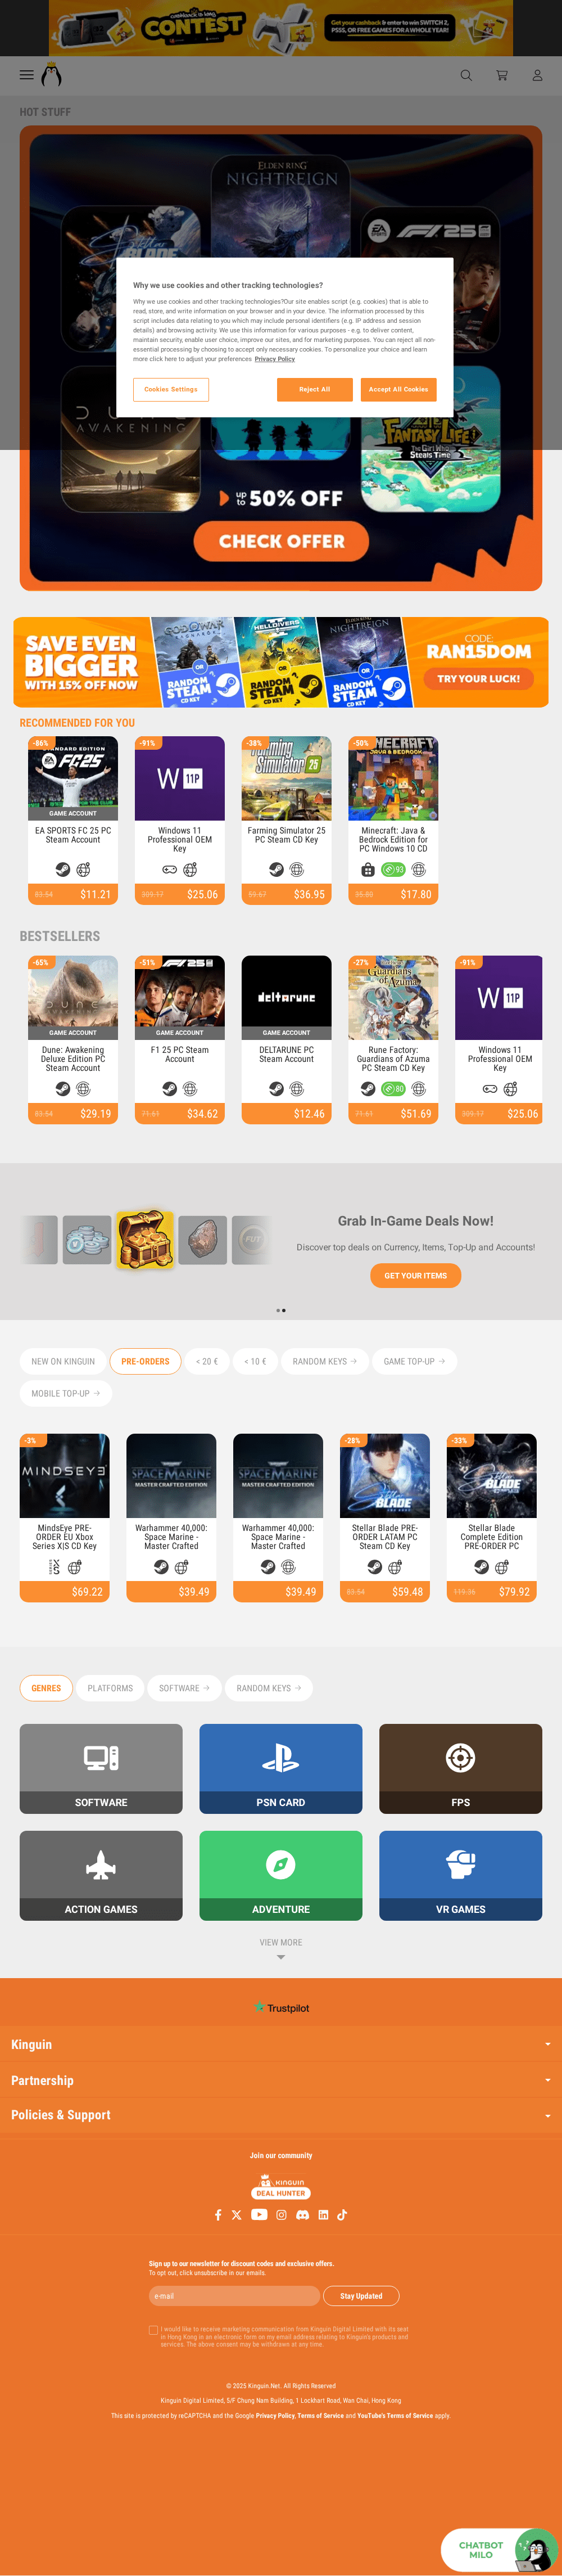Open the shopping cart icon
This screenshot has width=562, height=2576.
pyautogui.click(x=502, y=75)
